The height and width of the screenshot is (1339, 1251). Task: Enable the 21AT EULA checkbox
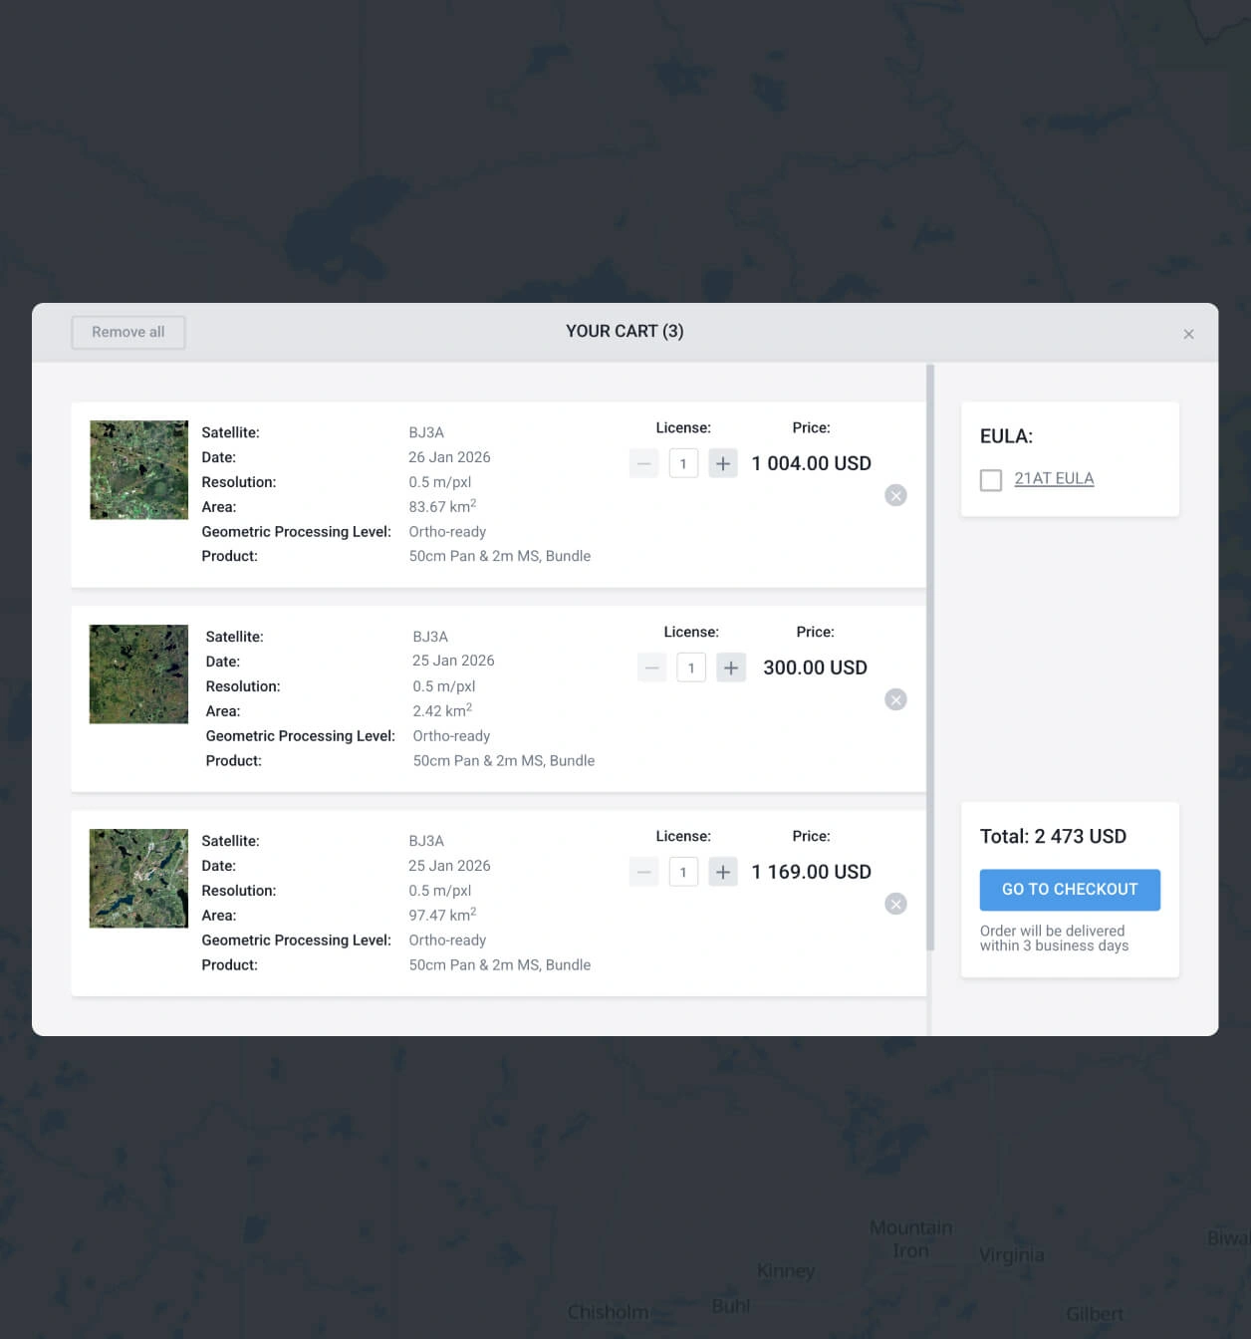(991, 479)
